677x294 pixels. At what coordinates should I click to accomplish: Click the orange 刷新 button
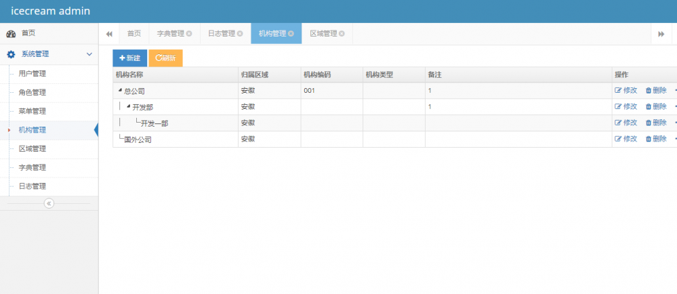tap(166, 58)
